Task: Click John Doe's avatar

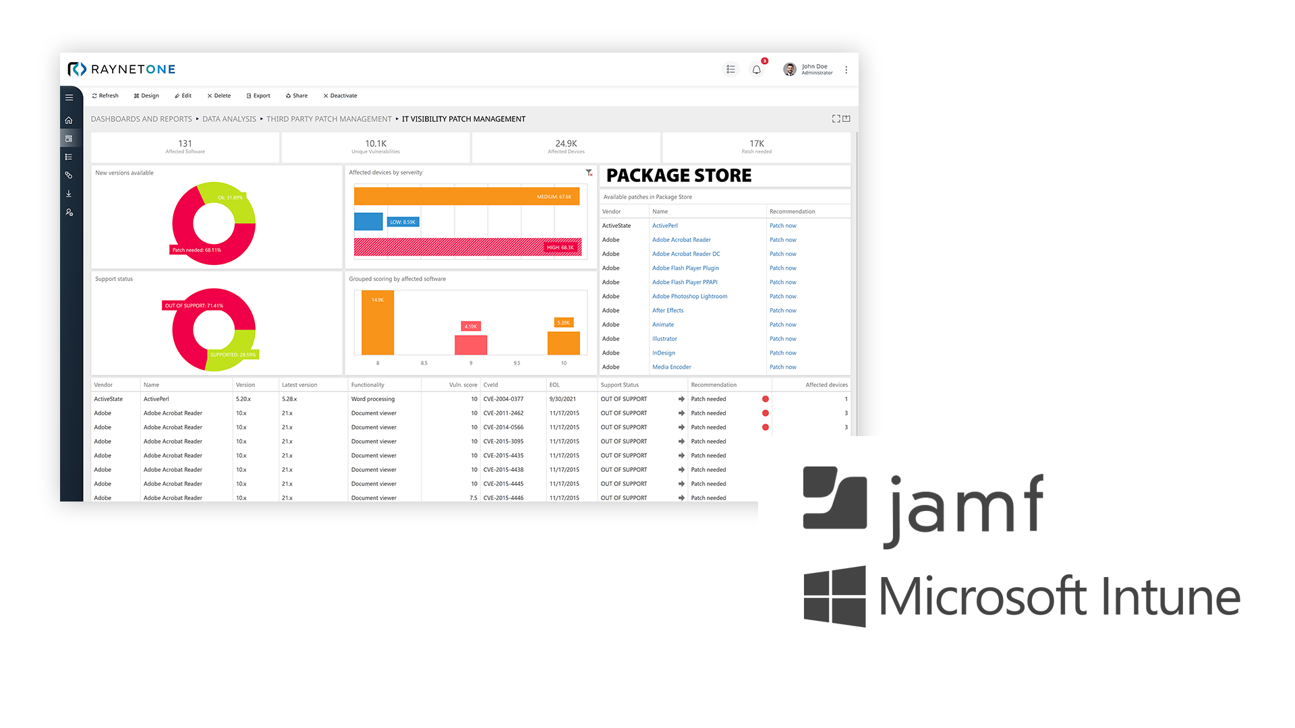Action: (x=789, y=69)
